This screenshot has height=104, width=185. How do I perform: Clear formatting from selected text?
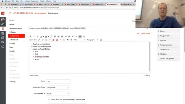51,37
